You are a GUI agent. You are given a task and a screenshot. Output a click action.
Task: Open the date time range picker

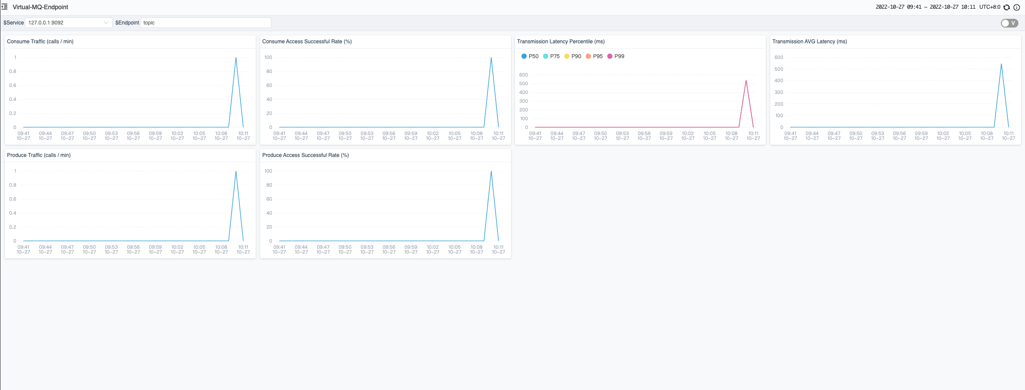click(926, 7)
